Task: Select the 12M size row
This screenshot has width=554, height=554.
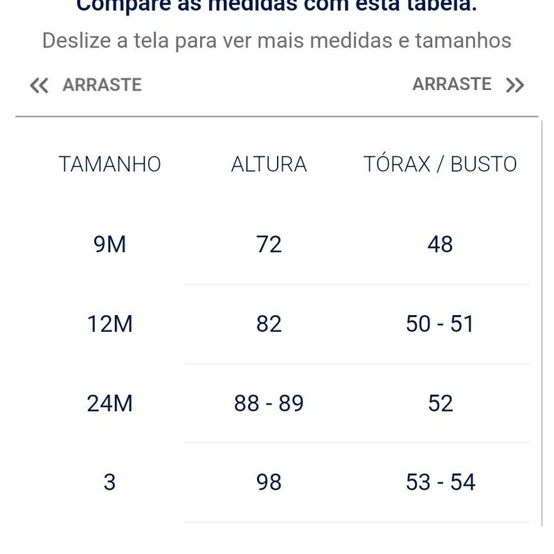Action: coord(109,323)
